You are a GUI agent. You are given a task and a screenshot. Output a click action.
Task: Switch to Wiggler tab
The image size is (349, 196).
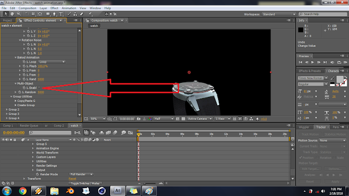coord(304,127)
